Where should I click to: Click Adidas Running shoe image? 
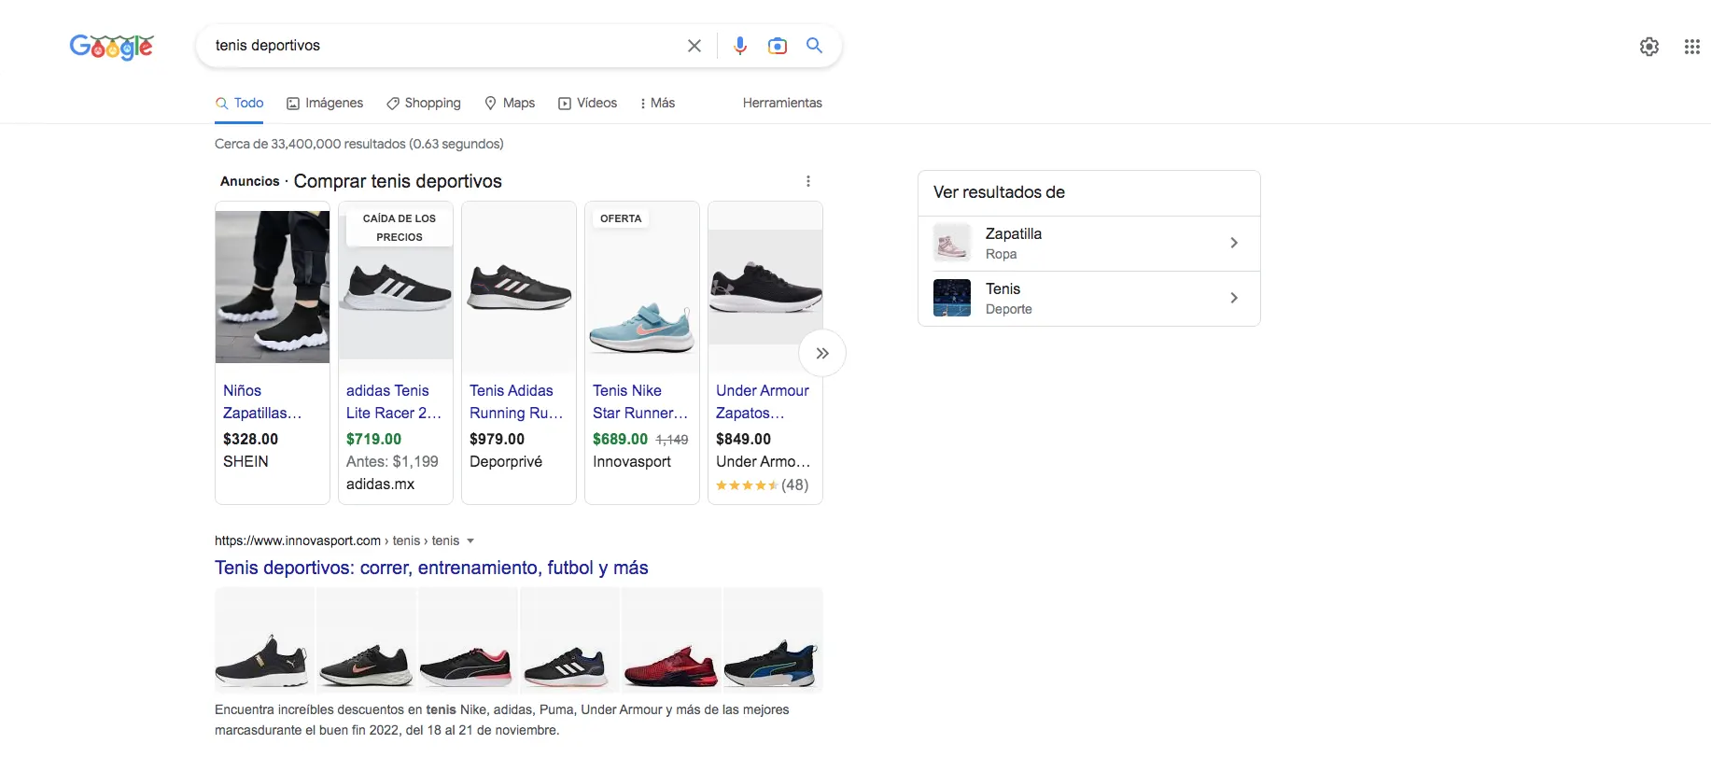point(519,288)
